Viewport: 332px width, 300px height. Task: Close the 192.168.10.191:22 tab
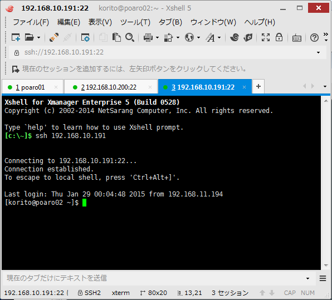pyautogui.click(x=244, y=87)
